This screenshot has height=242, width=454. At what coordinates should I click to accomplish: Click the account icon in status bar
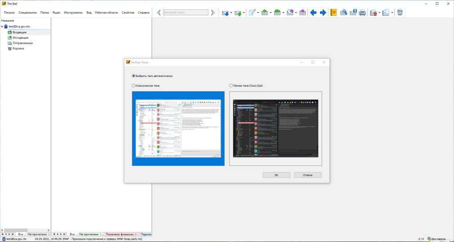(x=4, y=239)
